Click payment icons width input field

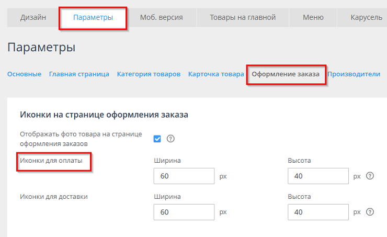[184, 176]
